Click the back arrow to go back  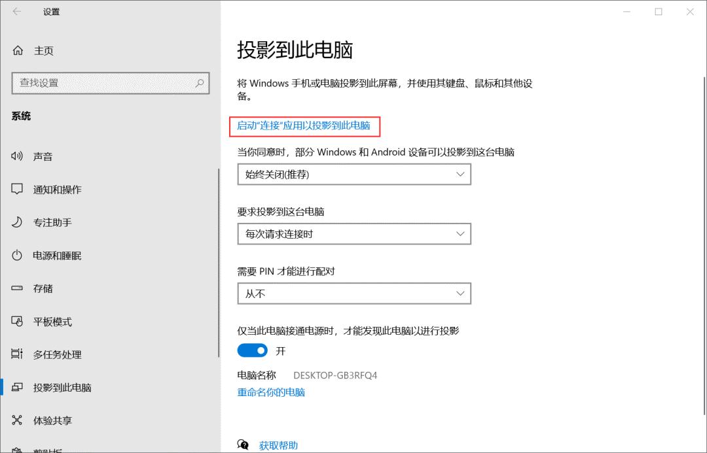click(x=16, y=11)
